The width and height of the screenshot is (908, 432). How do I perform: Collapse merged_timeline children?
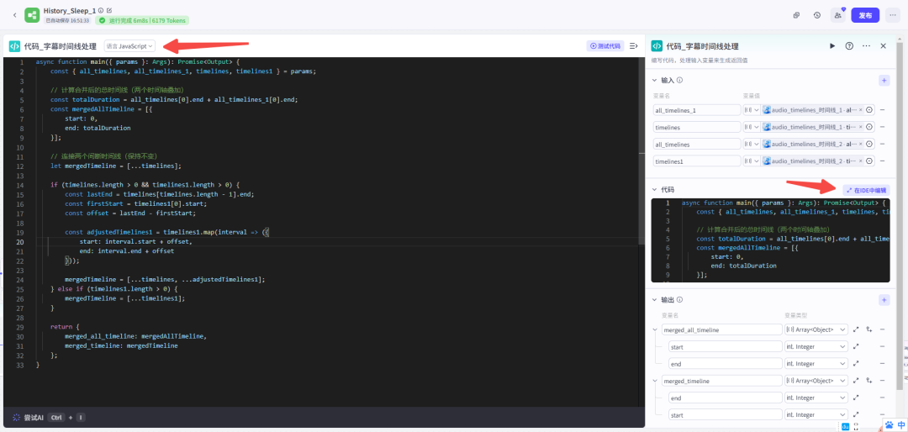click(655, 381)
